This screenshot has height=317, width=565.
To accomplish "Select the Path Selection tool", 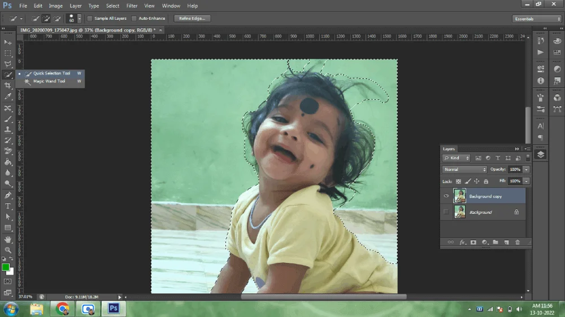I will [x=7, y=217].
